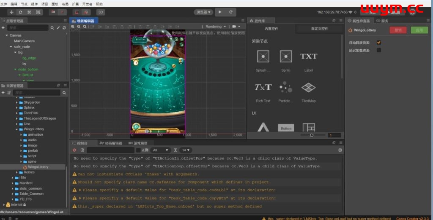Clear the console log output
This screenshot has width=433, height=220.
coord(74,150)
